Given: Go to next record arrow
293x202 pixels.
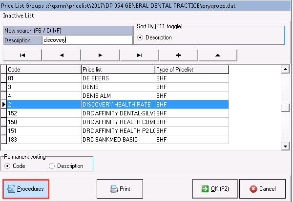Looking at the screenshot, I should click(101, 55).
